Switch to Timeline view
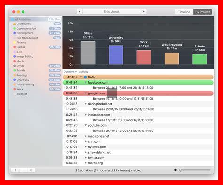 point(184,12)
